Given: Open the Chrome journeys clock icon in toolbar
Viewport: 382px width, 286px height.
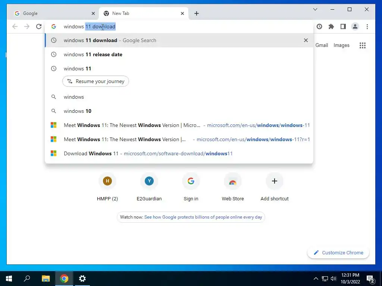Looking at the screenshot, I should (319, 26).
